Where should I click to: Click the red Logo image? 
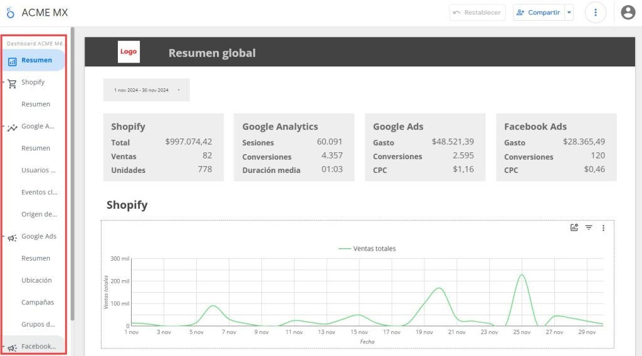click(x=129, y=51)
